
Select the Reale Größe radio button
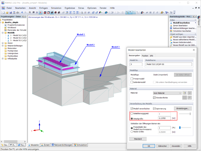click(x=132, y=132)
